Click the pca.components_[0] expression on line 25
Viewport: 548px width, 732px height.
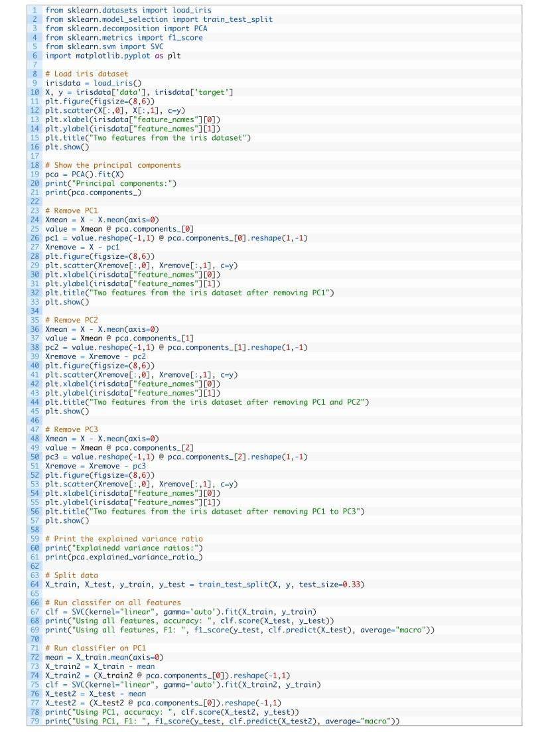tap(156, 228)
